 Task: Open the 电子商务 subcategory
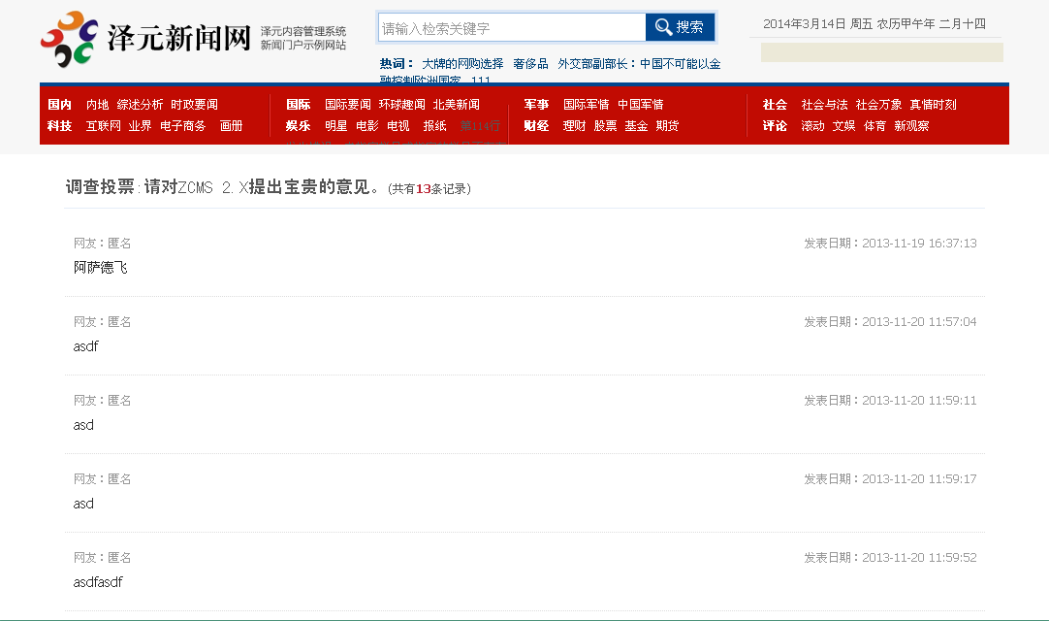182,126
